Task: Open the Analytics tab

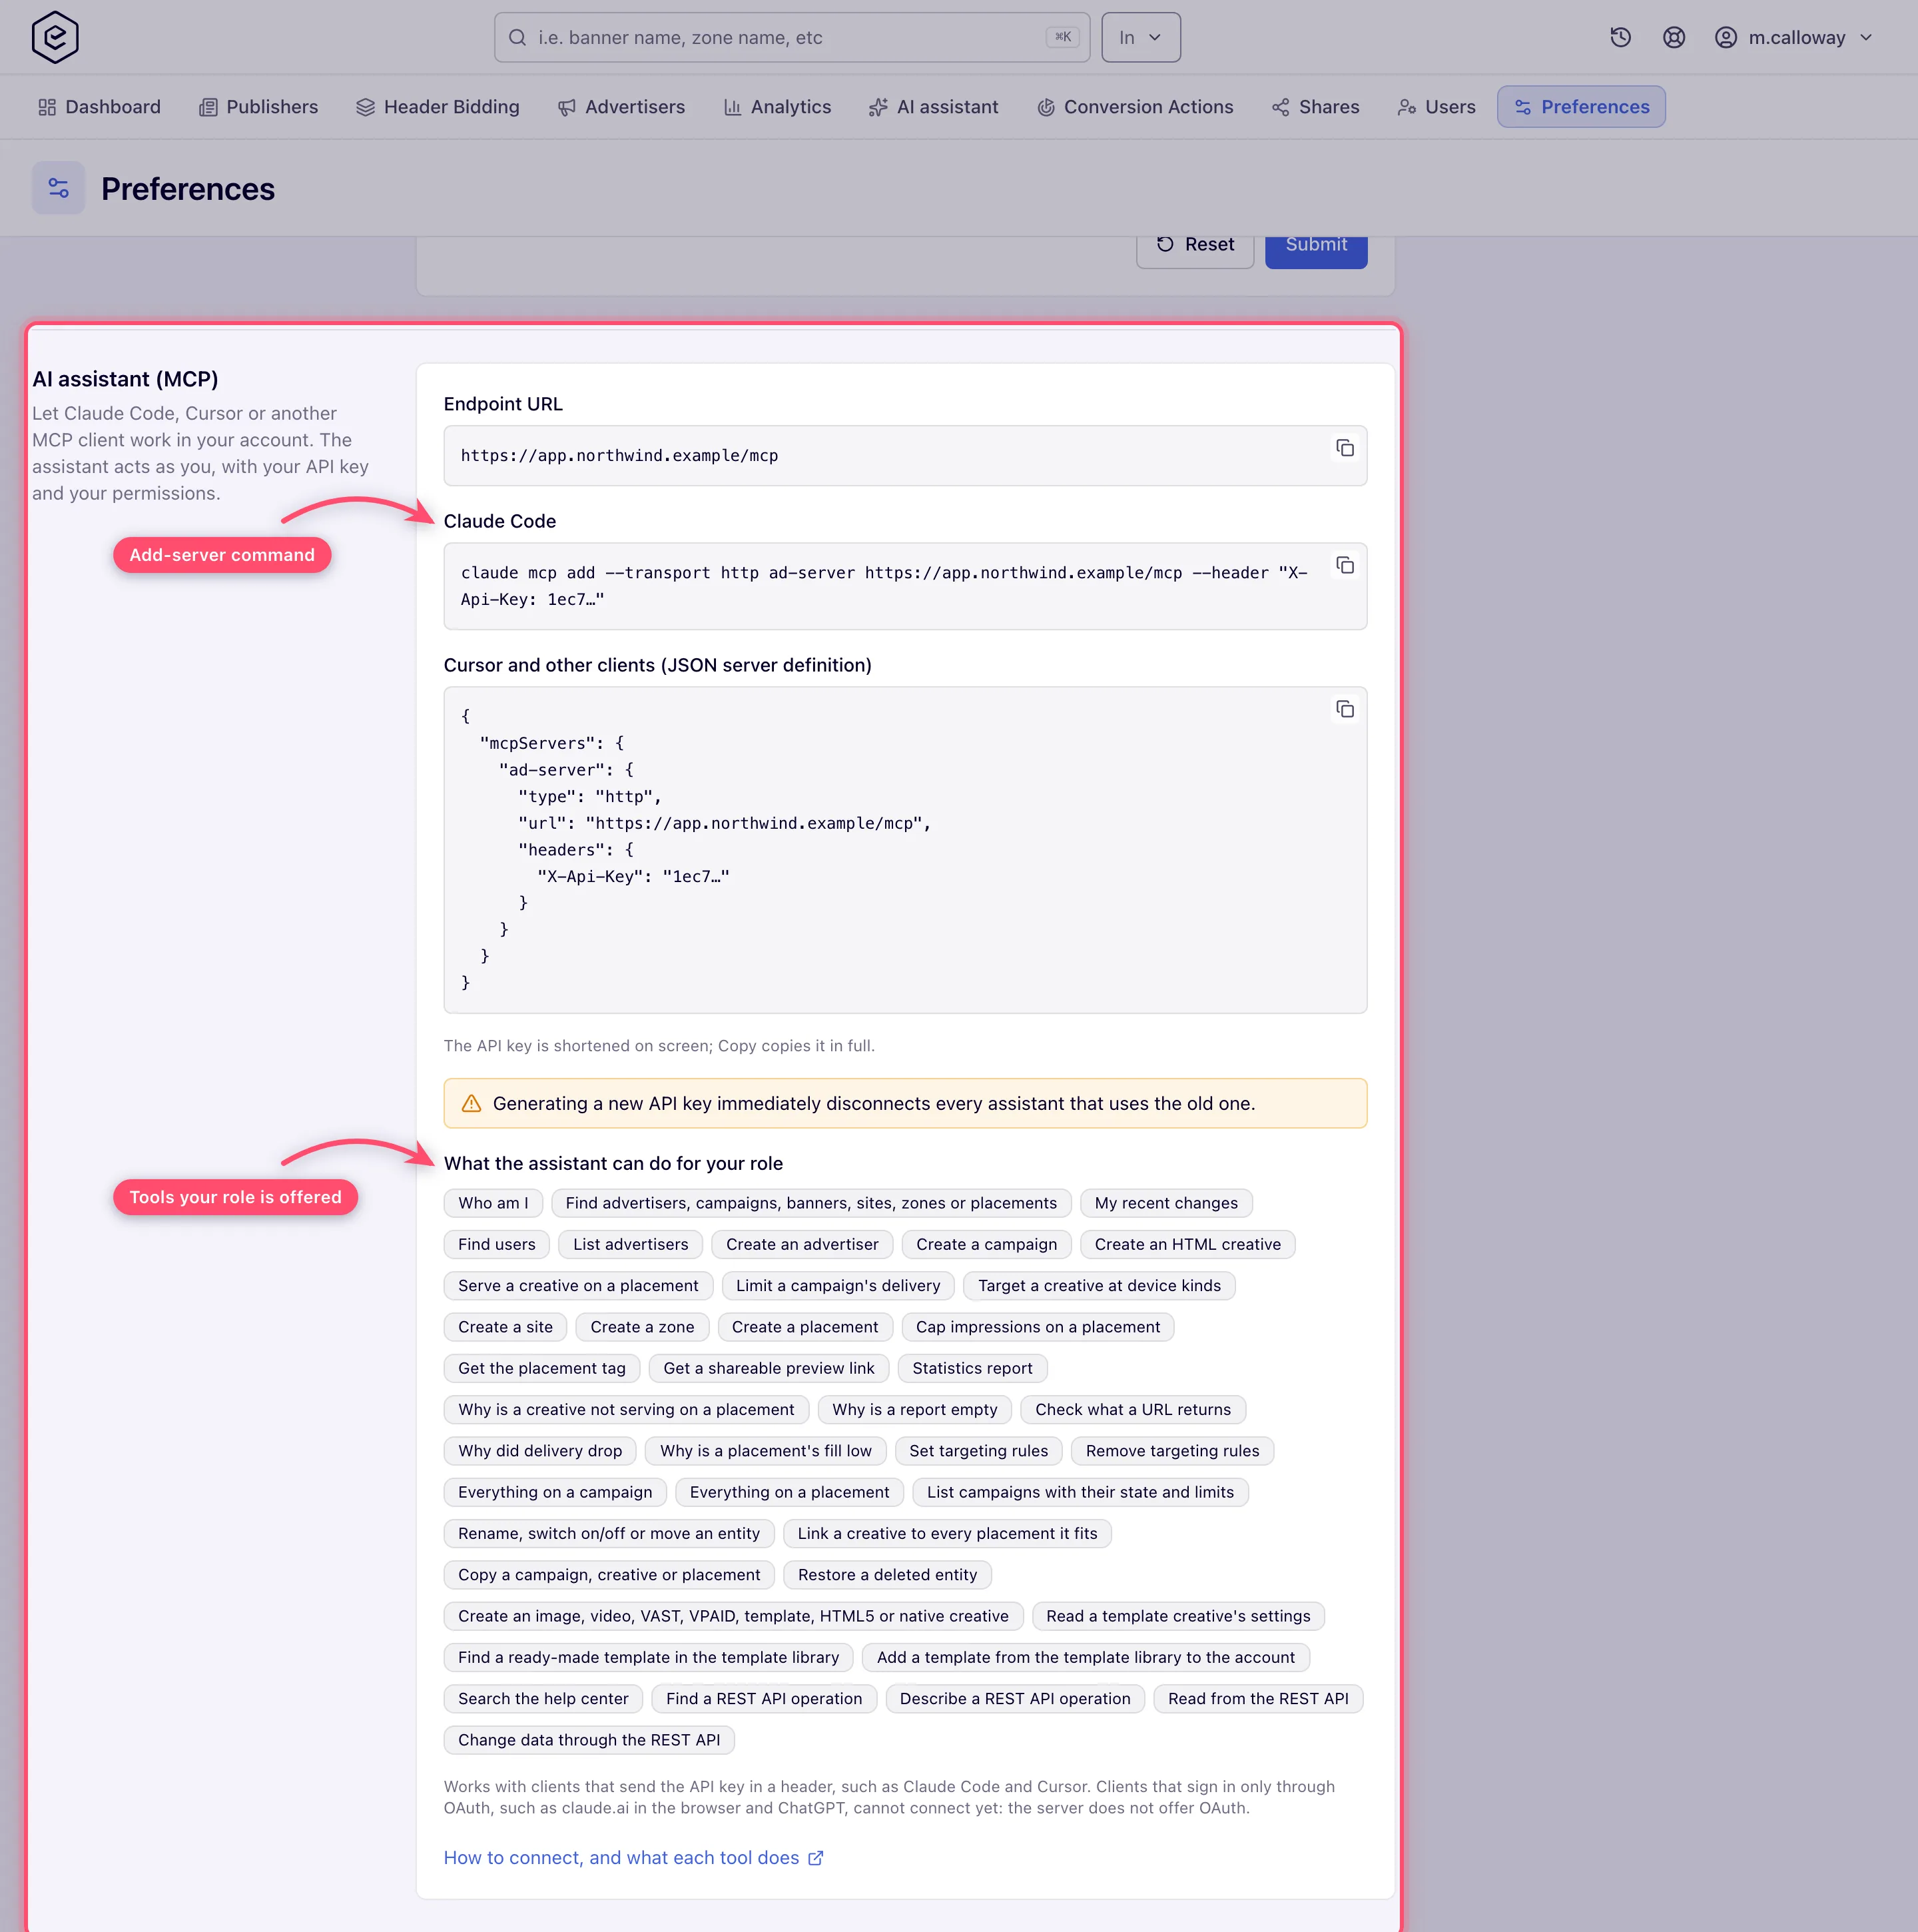Action: pos(777,107)
